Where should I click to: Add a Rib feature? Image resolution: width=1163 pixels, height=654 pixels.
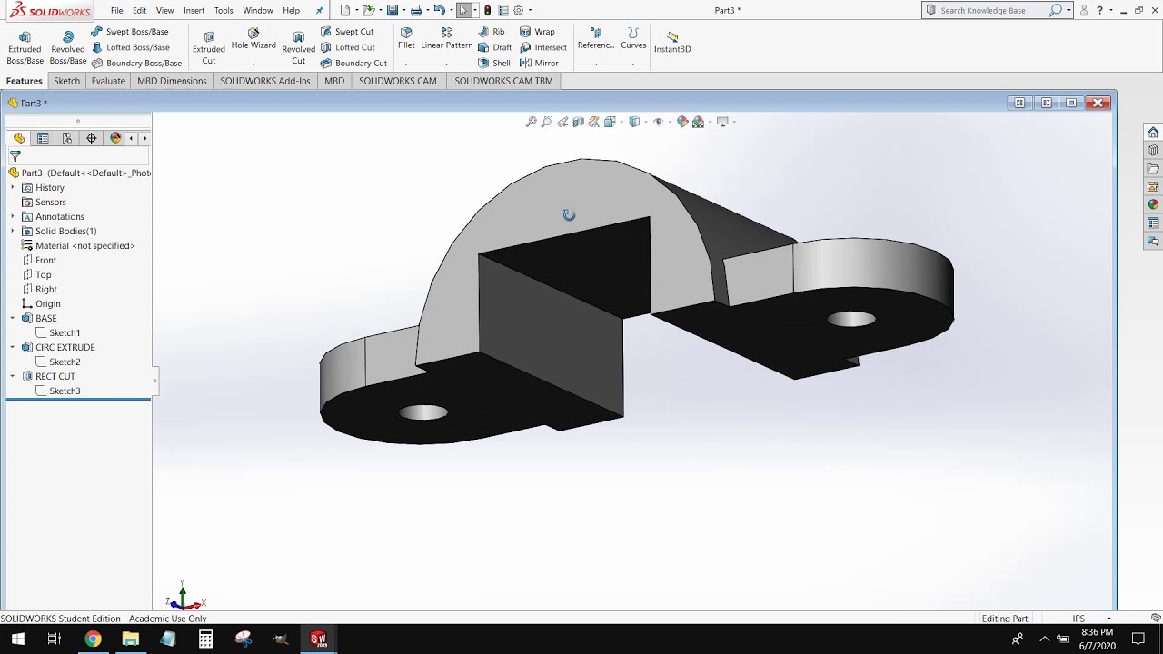(x=492, y=32)
